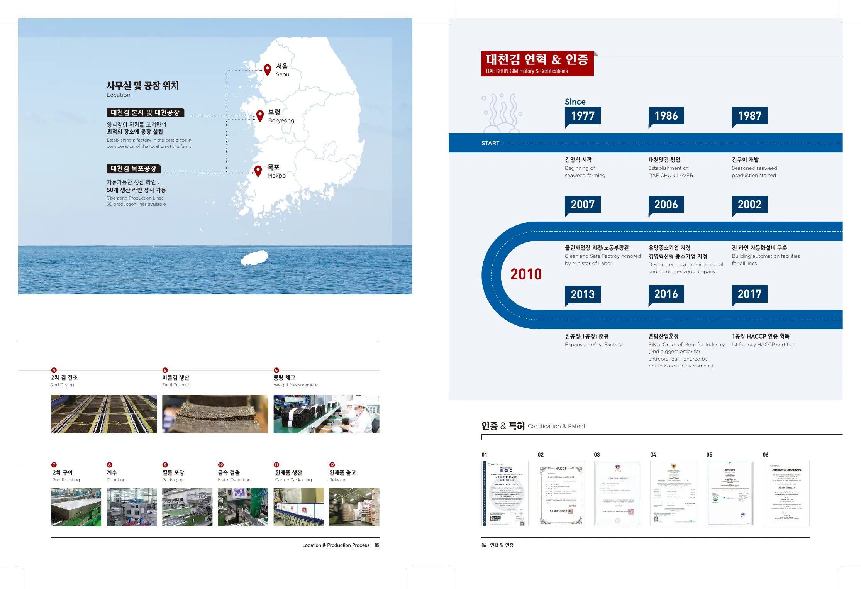Click the '신공장(1공장) 준공' milestone title
The height and width of the screenshot is (589, 861).
[587, 337]
